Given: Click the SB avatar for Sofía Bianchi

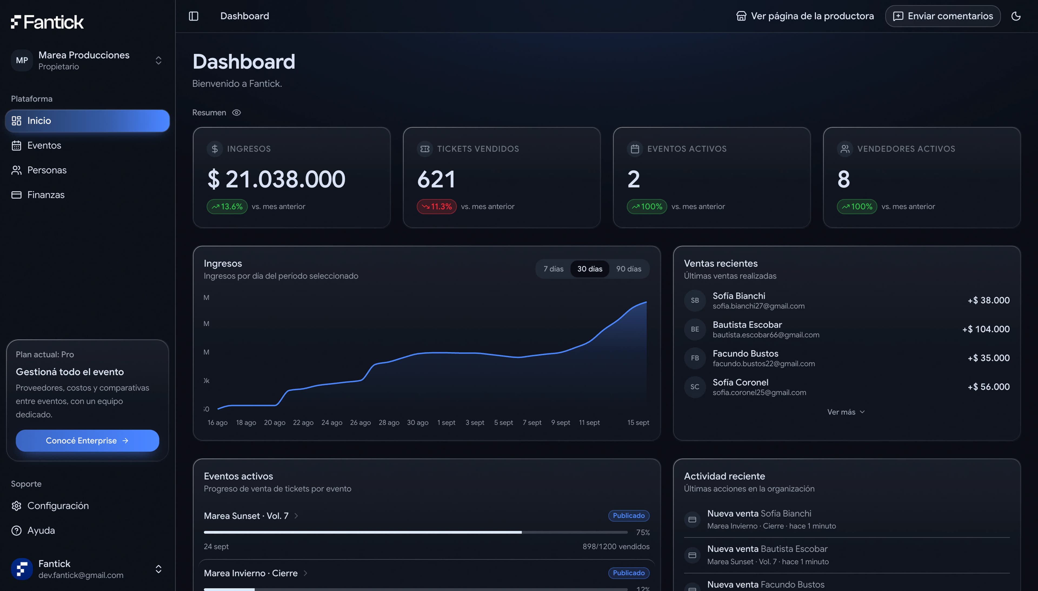Looking at the screenshot, I should click(695, 301).
